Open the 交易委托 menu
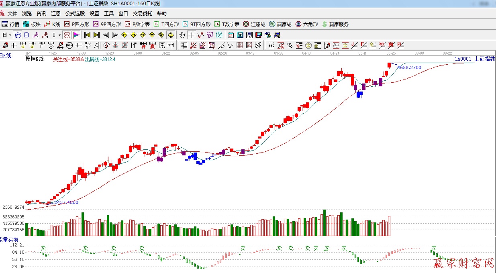Viewport: 496px width, 273px height. 143,14
